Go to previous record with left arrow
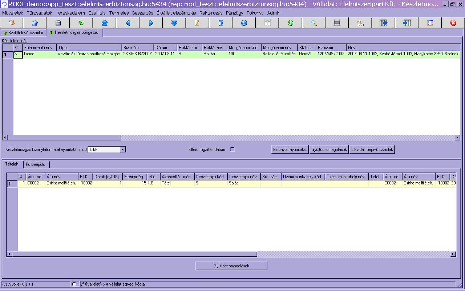465x291 pixels. [x=128, y=23]
